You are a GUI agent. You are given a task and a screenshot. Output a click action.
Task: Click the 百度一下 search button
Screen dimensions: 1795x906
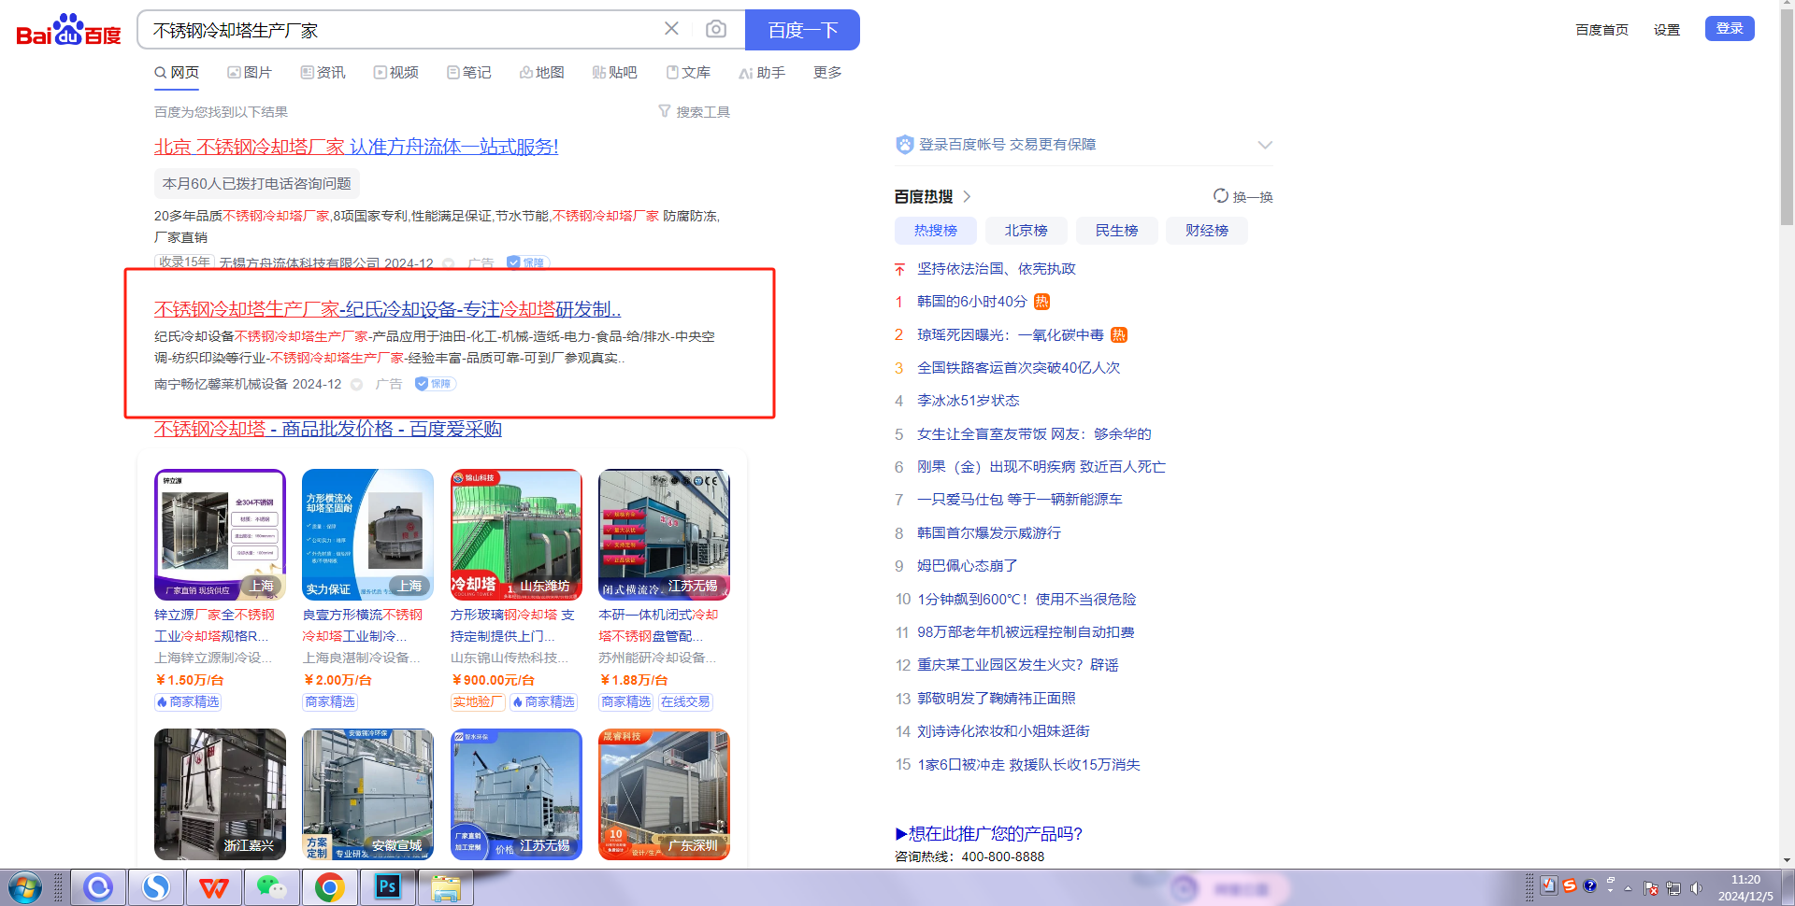click(802, 30)
